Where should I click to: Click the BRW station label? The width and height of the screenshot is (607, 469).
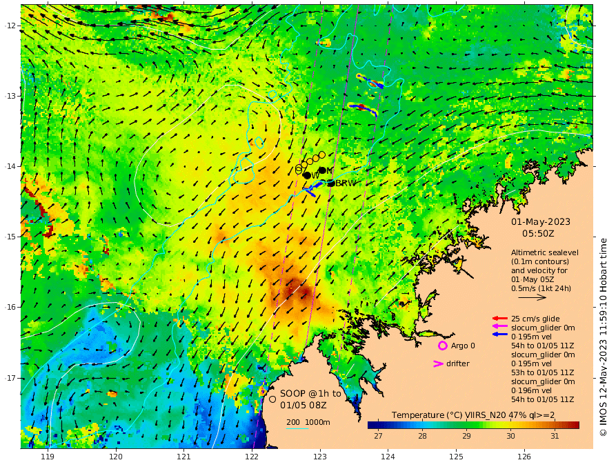pyautogui.click(x=346, y=183)
